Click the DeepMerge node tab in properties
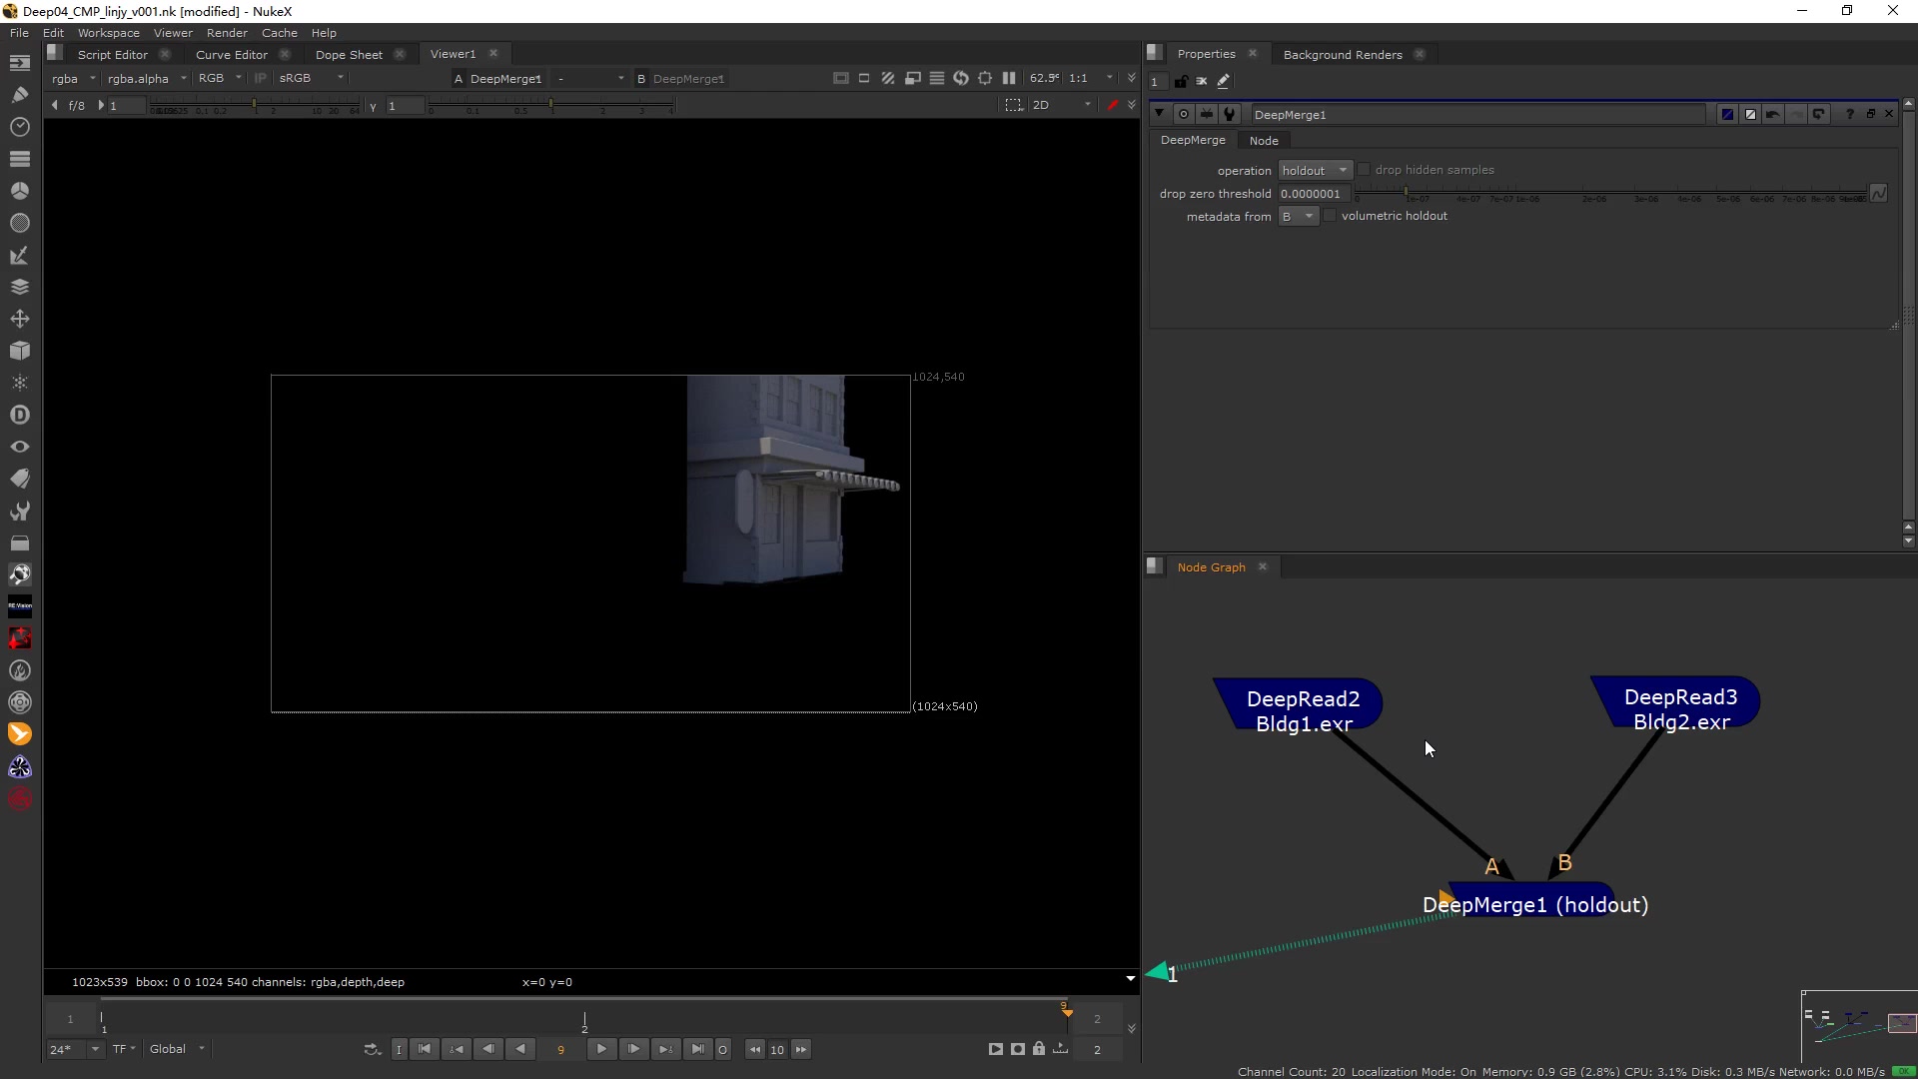The width and height of the screenshot is (1918, 1079). 1192,140
